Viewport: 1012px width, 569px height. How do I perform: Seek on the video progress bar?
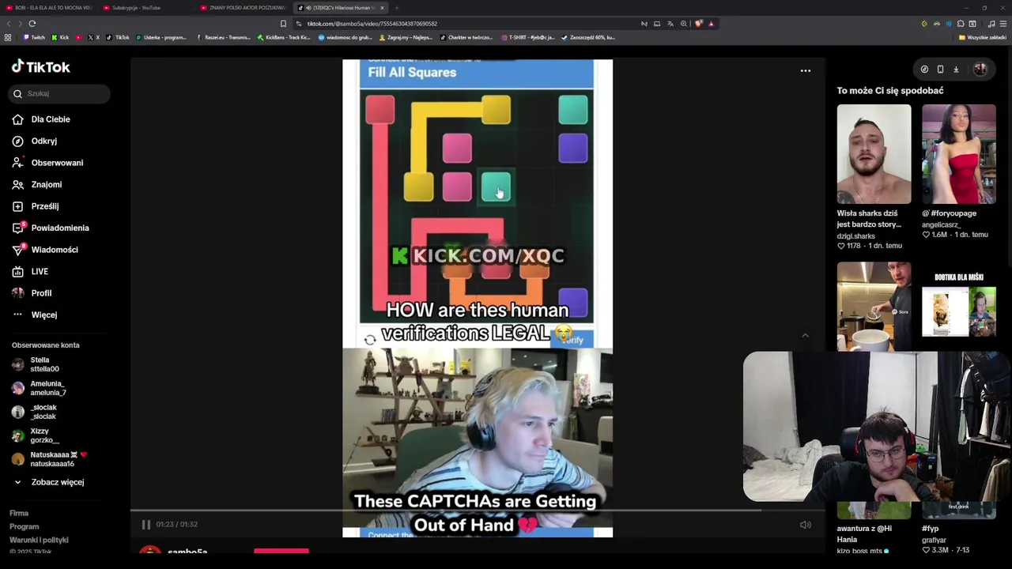coord(478,511)
